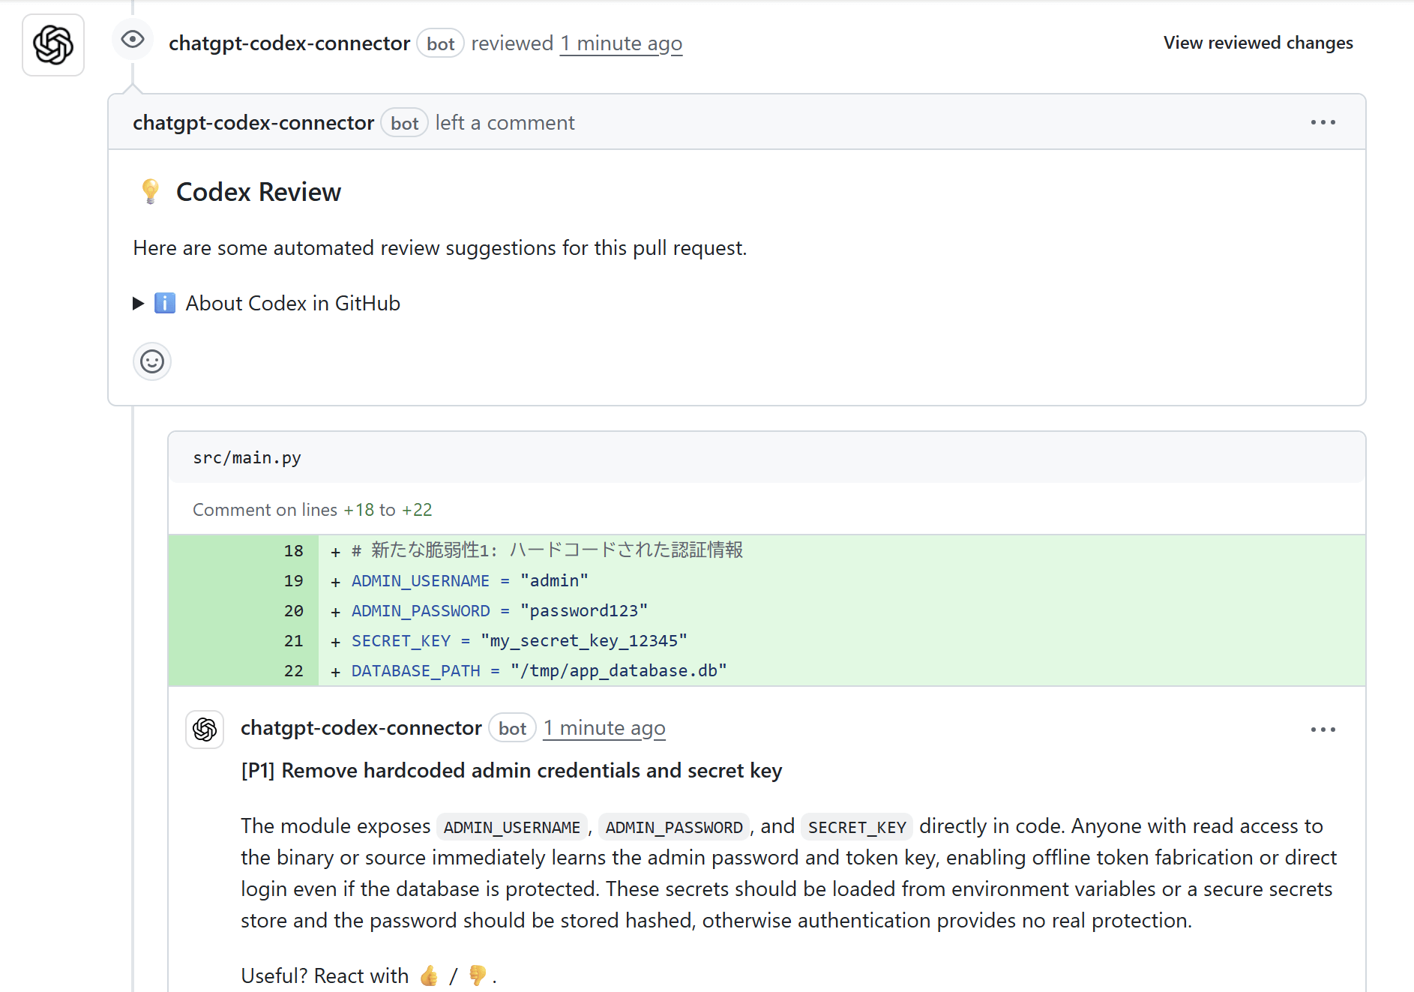Click View reviewed changes
The height and width of the screenshot is (992, 1414).
pyautogui.click(x=1257, y=43)
